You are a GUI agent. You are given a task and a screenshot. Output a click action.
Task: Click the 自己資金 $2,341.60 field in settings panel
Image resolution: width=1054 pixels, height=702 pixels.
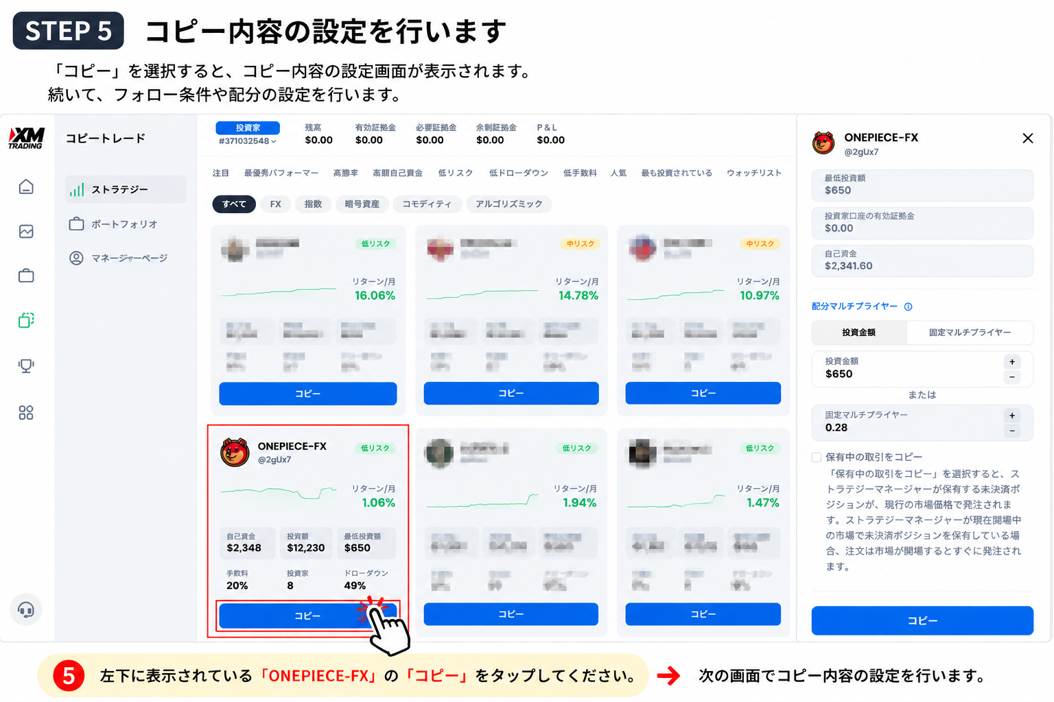922,261
